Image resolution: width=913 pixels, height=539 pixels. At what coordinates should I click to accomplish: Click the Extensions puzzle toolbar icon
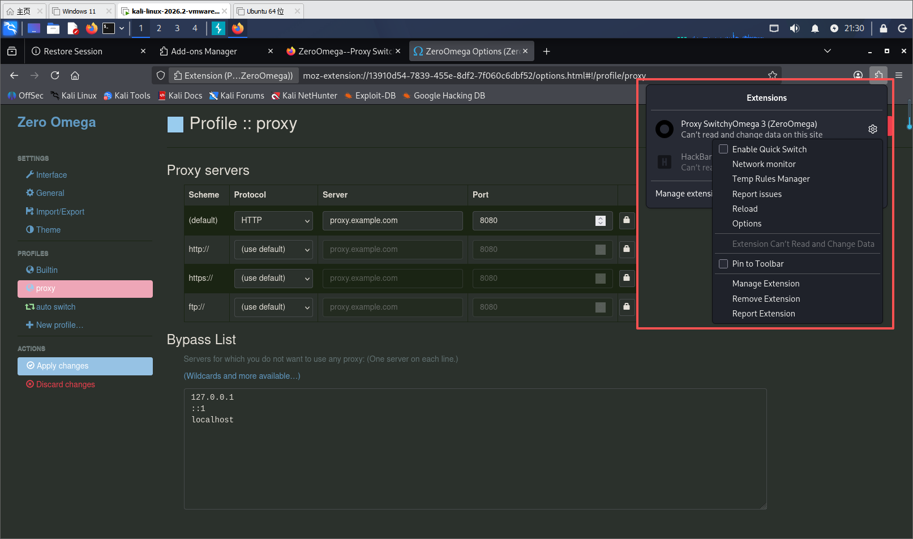point(878,75)
